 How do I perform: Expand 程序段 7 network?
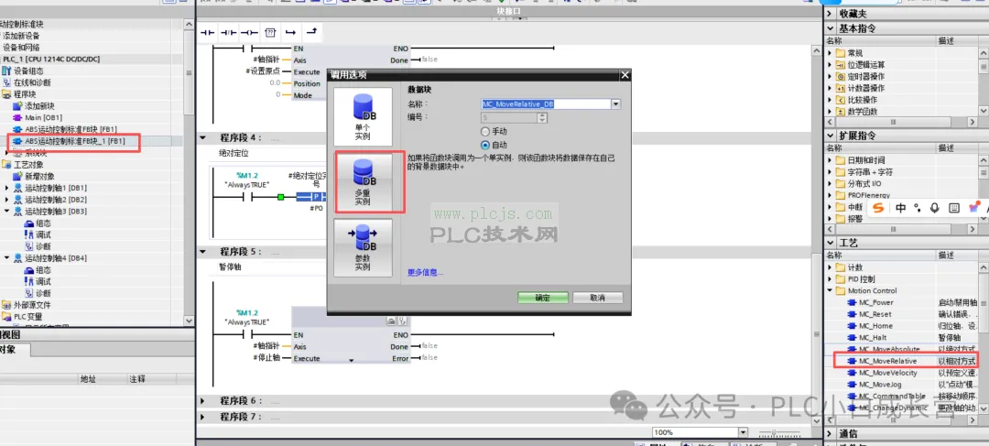pos(203,417)
